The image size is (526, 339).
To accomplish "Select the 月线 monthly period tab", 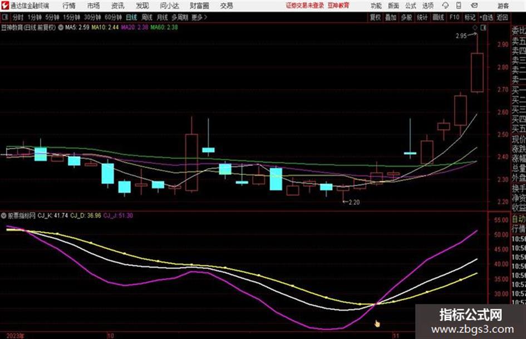I will [x=163, y=17].
